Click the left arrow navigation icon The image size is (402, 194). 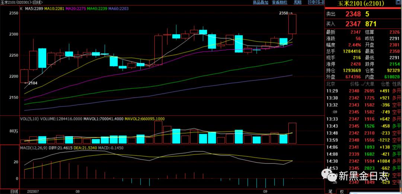click(311, 2)
